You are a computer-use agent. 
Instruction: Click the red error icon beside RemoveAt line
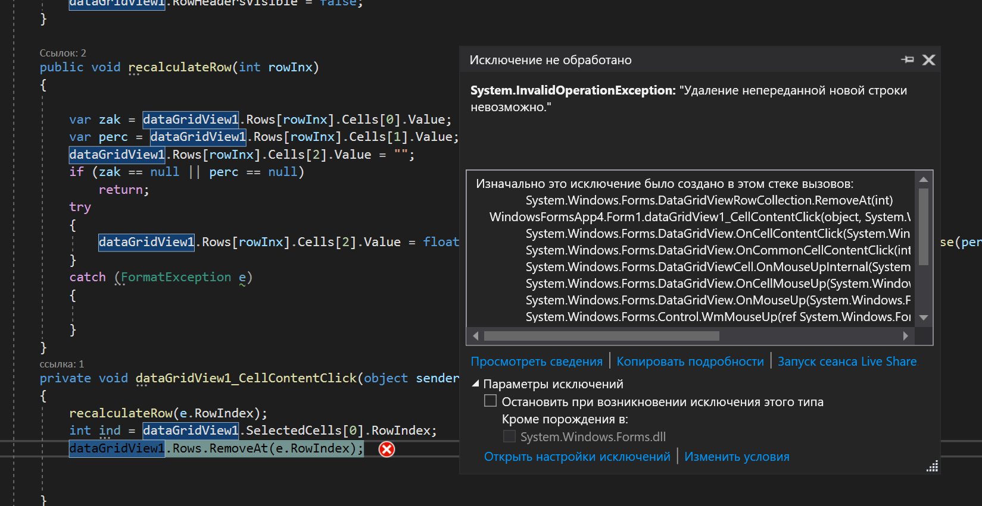click(386, 449)
